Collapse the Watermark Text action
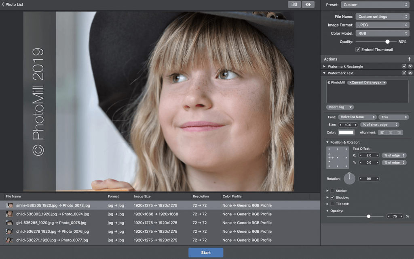Viewport: 414px width, 259px height. (x=324, y=73)
